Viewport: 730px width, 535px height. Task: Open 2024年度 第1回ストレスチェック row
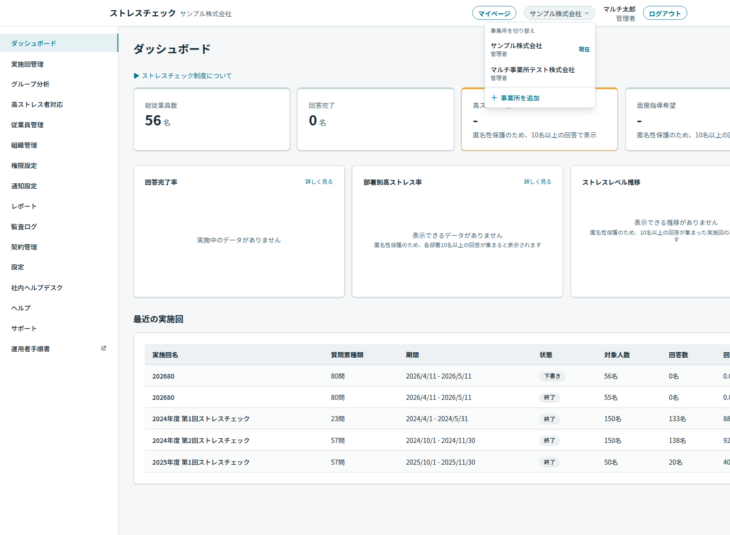click(437, 418)
